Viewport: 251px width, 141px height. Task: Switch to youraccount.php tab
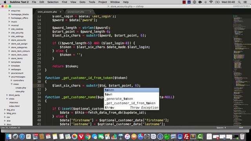[76, 12]
